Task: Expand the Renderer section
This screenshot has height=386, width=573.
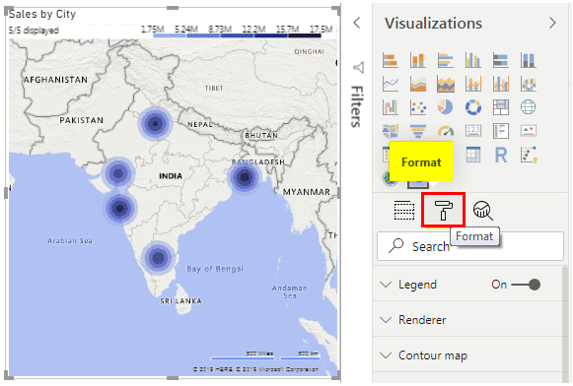Action: pyautogui.click(x=386, y=320)
